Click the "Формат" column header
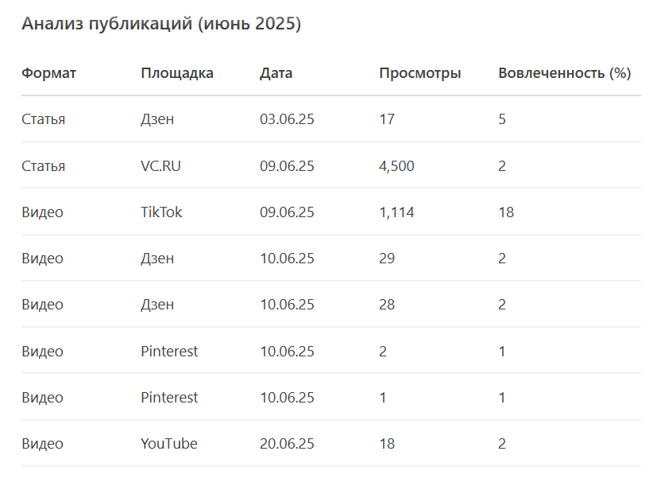The image size is (657, 490). [x=48, y=73]
